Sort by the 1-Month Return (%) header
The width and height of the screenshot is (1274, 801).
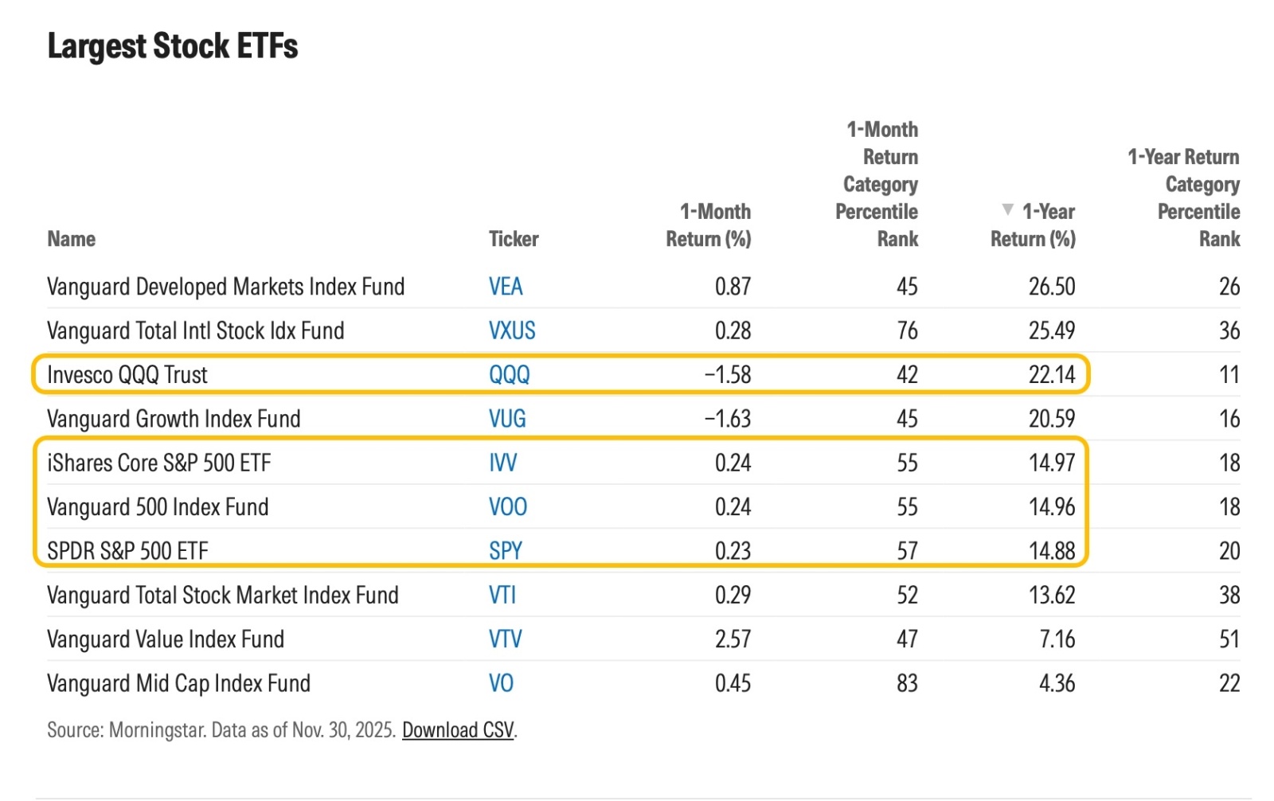pos(709,225)
